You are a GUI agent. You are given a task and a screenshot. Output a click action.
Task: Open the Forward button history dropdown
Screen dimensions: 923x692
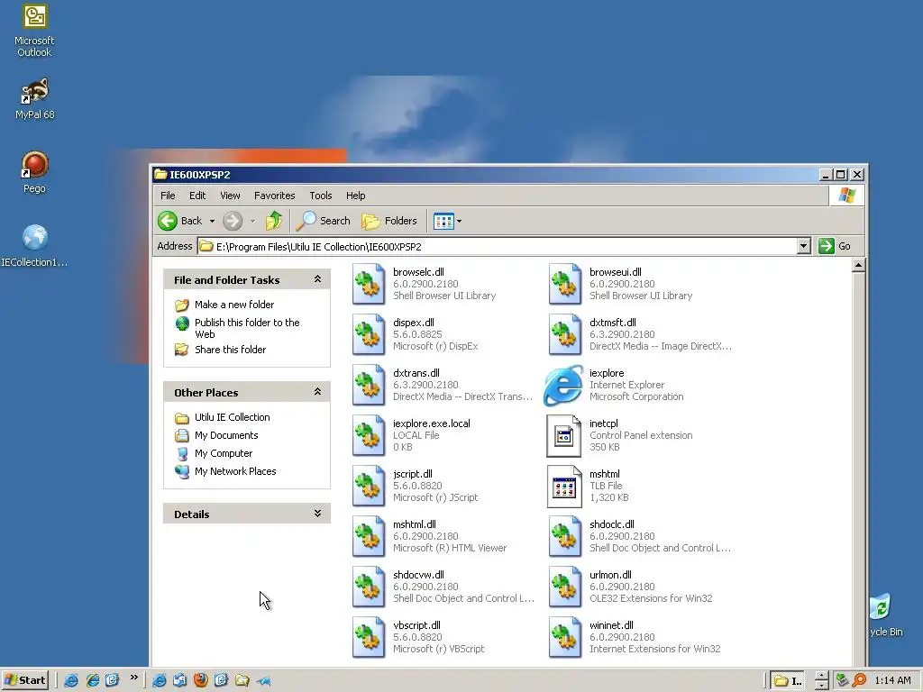click(252, 222)
